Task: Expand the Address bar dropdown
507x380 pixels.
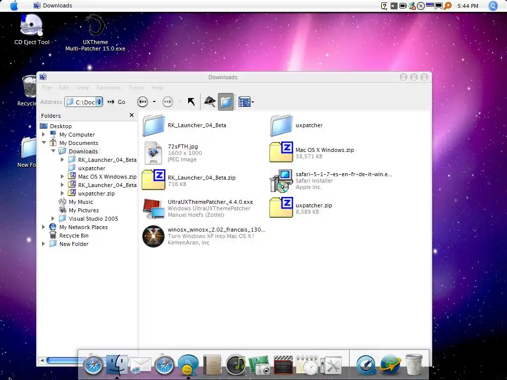Action: click(x=99, y=102)
